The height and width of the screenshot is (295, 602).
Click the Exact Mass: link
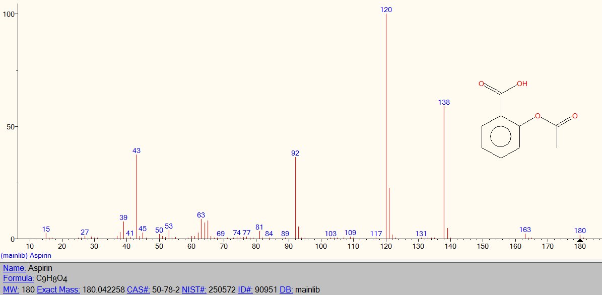(58, 289)
